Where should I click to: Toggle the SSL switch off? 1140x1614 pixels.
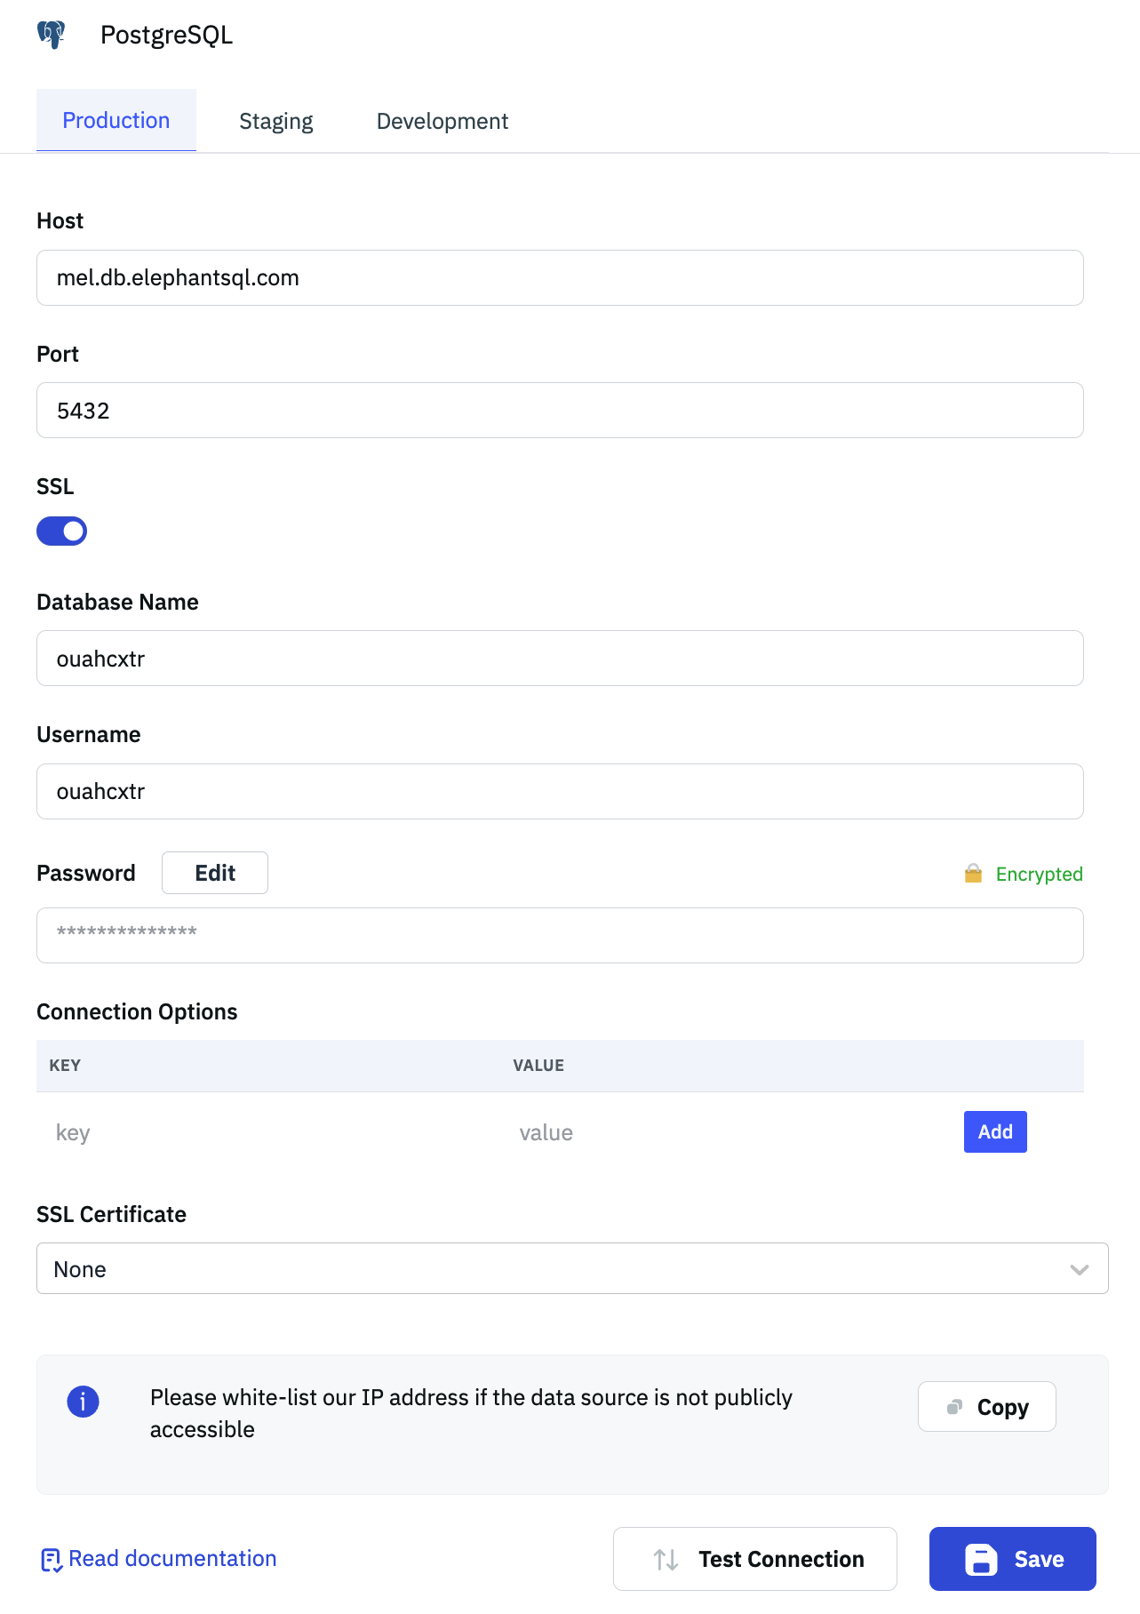click(61, 531)
